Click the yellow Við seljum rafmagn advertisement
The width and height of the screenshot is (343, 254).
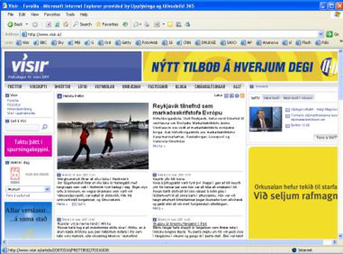[293, 193]
